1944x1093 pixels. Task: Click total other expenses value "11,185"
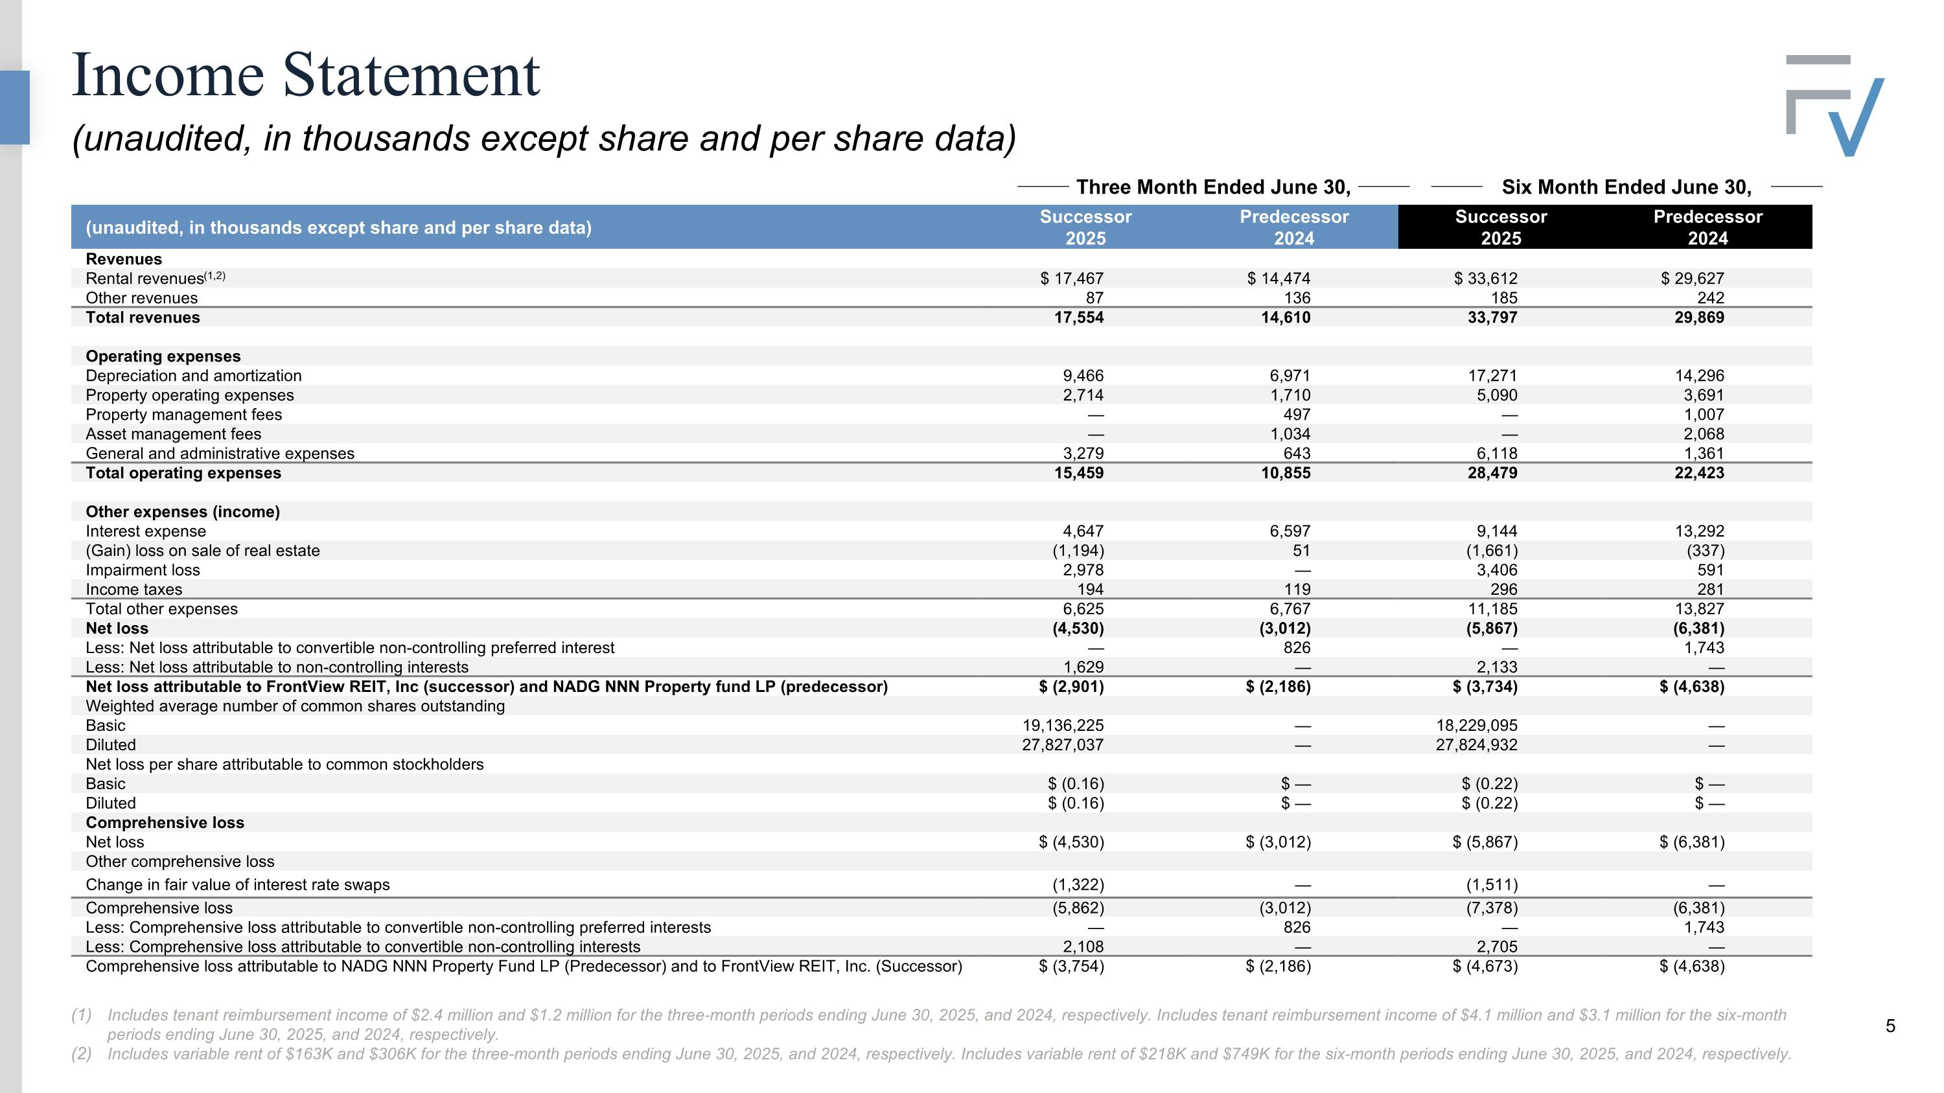point(1493,609)
